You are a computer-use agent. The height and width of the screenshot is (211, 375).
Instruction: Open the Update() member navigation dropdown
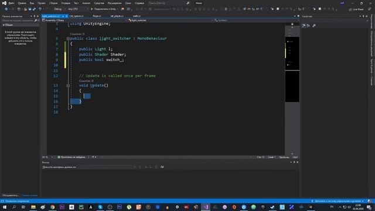click(257, 21)
